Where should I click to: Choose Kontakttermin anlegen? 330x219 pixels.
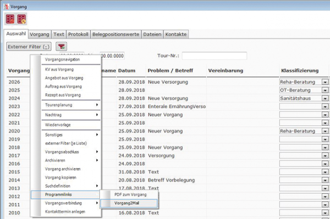click(65, 212)
